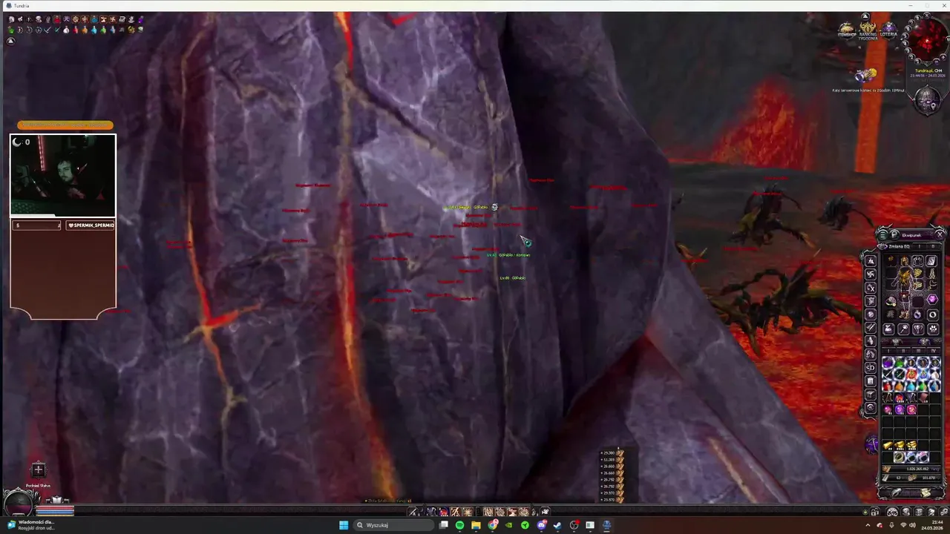Open inventory page III tab
The height and width of the screenshot is (534, 950).
point(918,351)
